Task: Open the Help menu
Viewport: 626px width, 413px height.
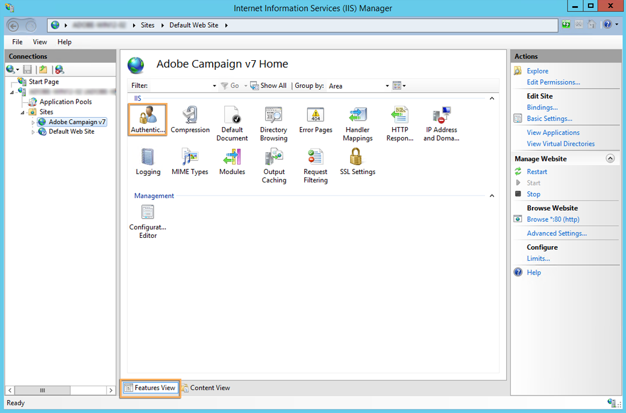Action: pos(64,42)
